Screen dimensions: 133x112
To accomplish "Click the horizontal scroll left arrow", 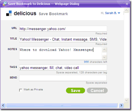I will point(3,105).
